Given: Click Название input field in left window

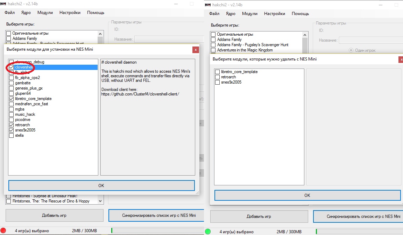Looking at the screenshot, I should point(169,39).
